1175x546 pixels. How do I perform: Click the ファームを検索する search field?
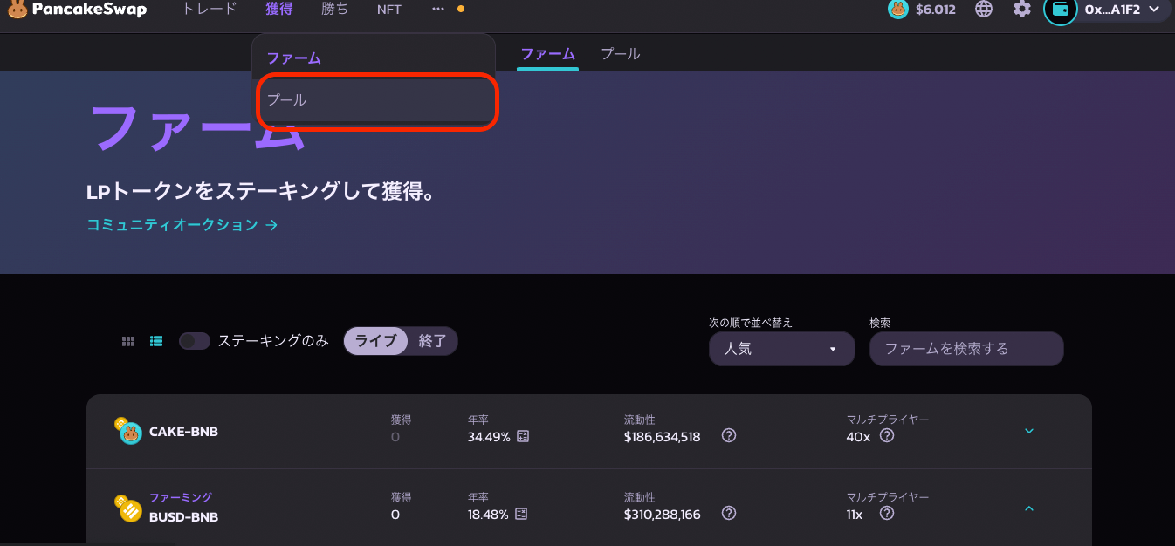pos(966,349)
